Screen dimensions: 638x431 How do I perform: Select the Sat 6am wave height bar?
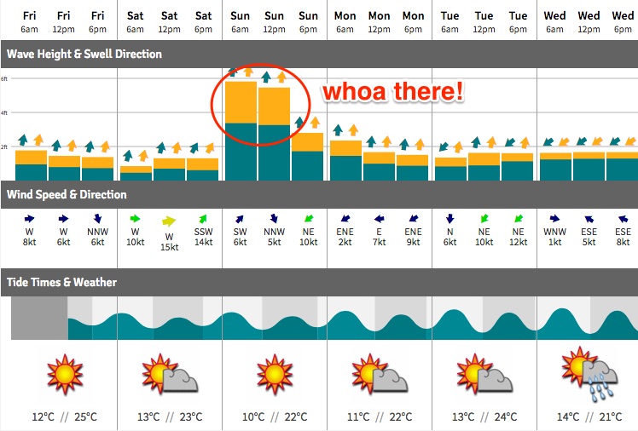click(136, 173)
